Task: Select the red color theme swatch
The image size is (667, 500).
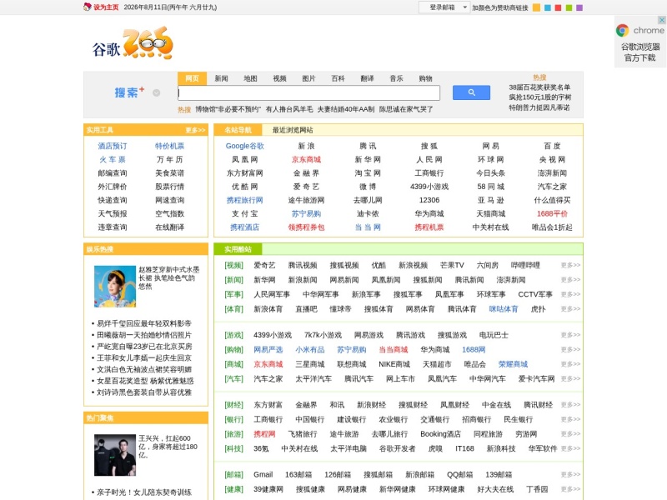Action: point(558,7)
